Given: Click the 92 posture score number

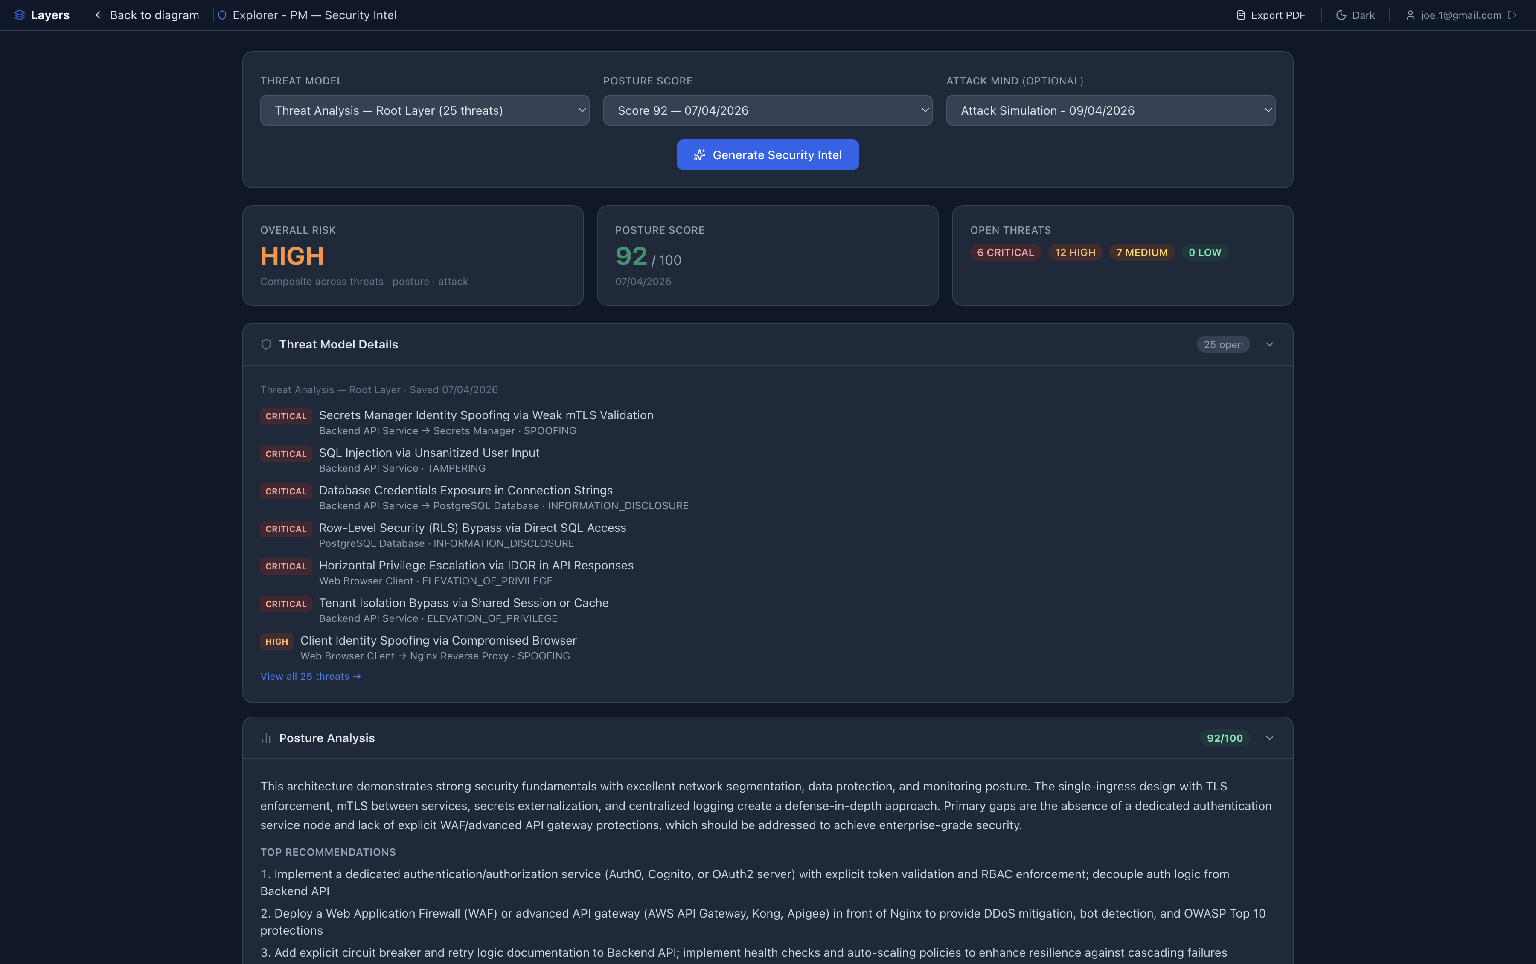Looking at the screenshot, I should pyautogui.click(x=631, y=256).
